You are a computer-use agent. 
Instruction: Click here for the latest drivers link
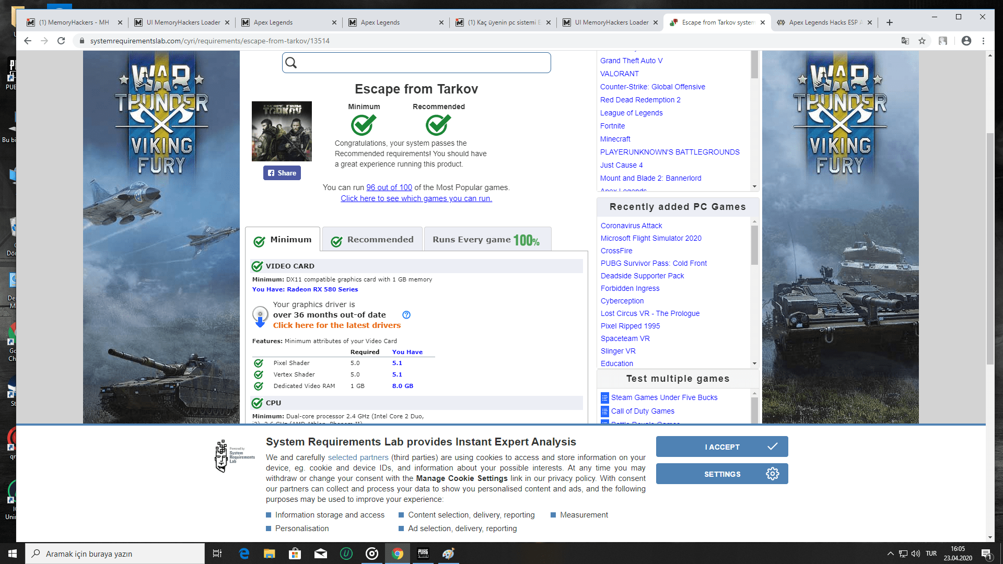[x=337, y=325]
